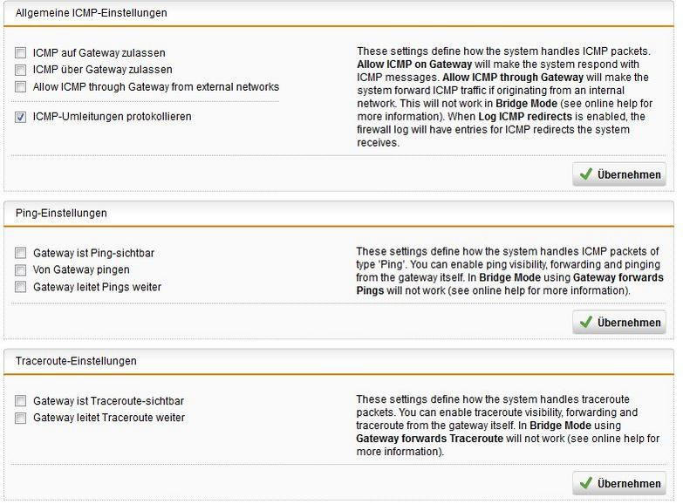Collapse the Ping-Einstellungen section header

click(x=61, y=213)
